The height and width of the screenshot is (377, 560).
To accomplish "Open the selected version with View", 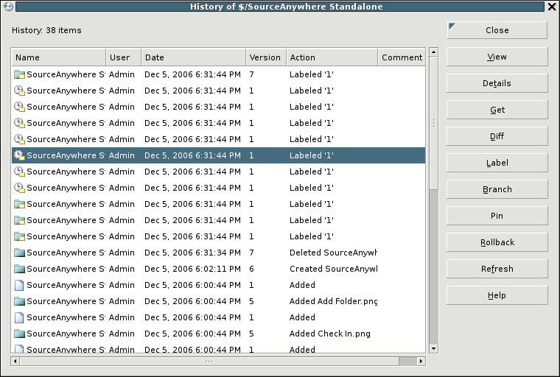I will click(x=497, y=57).
